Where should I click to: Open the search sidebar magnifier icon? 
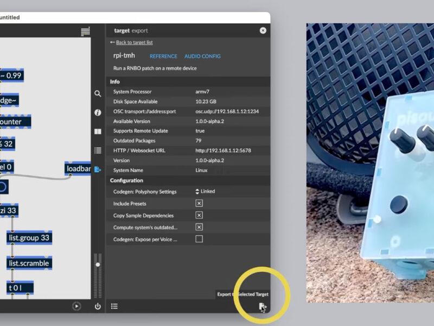pyautogui.click(x=98, y=93)
